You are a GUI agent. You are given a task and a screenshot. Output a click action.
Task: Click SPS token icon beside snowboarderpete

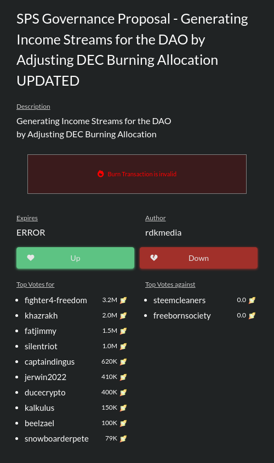[x=123, y=438]
